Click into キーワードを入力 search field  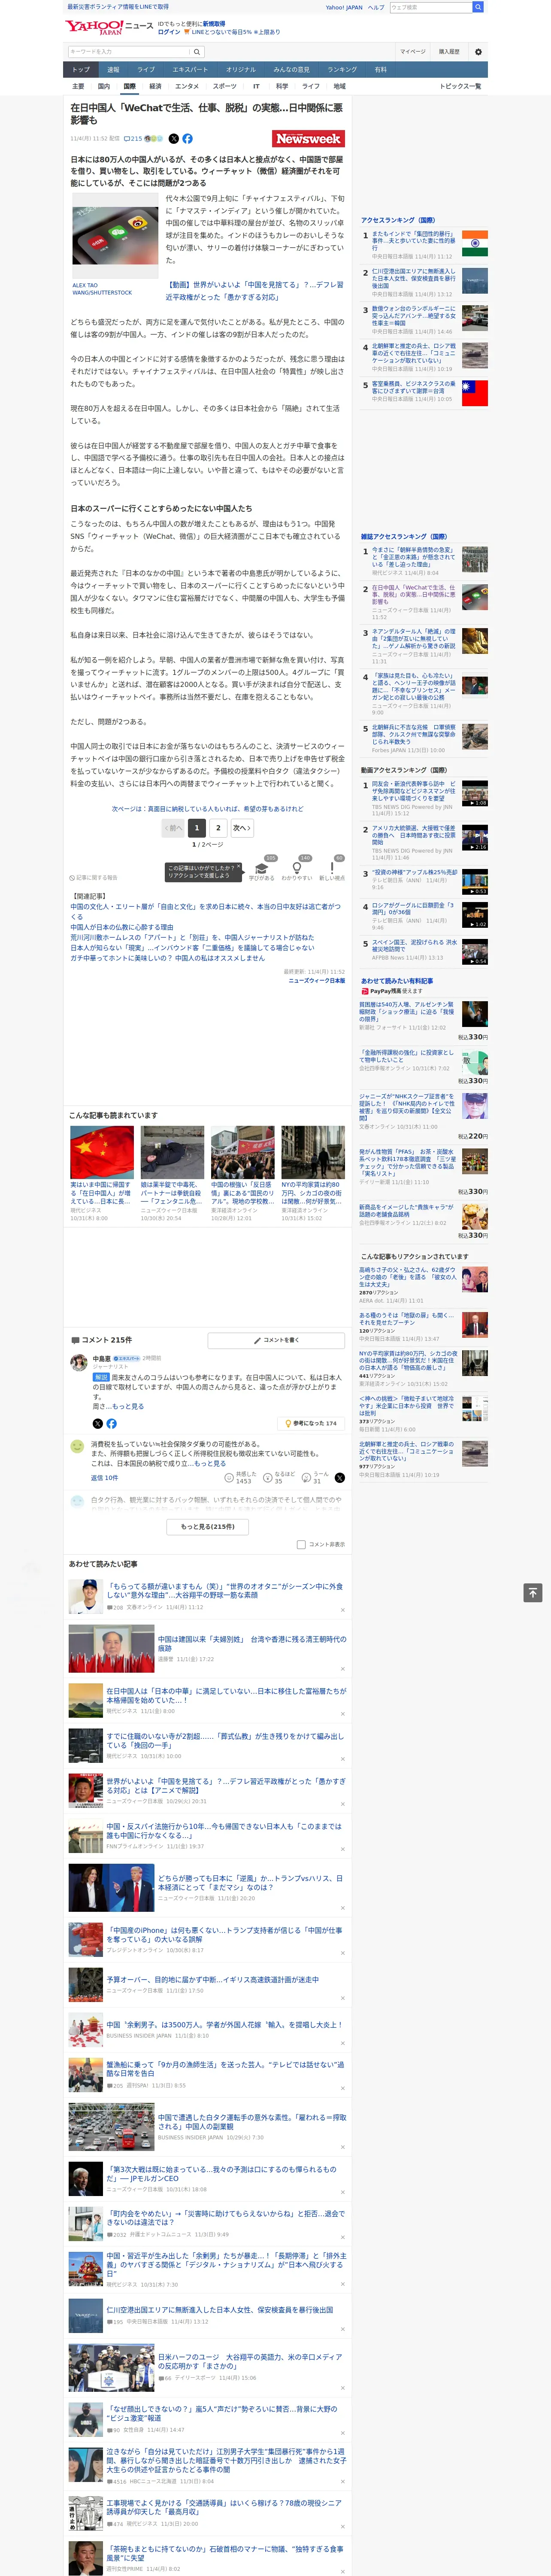tap(129, 52)
